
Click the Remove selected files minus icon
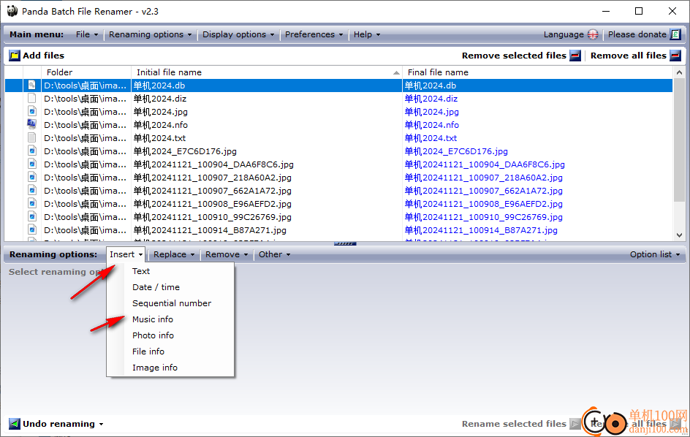point(575,56)
